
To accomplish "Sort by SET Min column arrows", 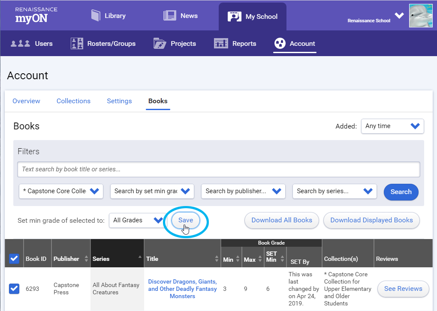I will (282, 259).
